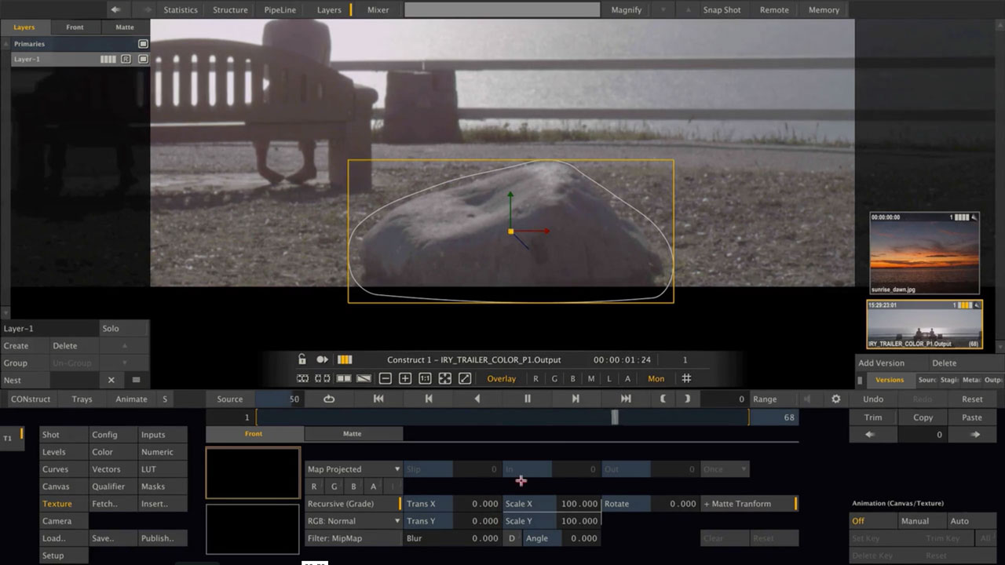Click the speaker mute icon
This screenshot has height=565, width=1005.
click(806, 399)
